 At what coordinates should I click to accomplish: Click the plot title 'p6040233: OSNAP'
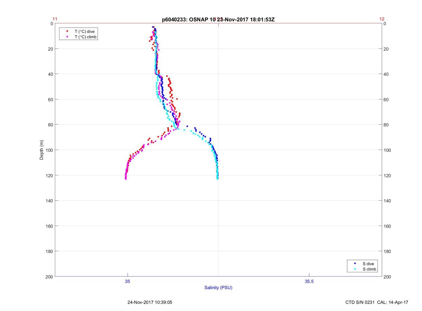click(x=186, y=20)
